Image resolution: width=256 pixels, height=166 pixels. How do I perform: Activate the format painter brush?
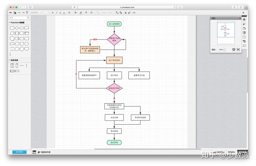[27, 12]
